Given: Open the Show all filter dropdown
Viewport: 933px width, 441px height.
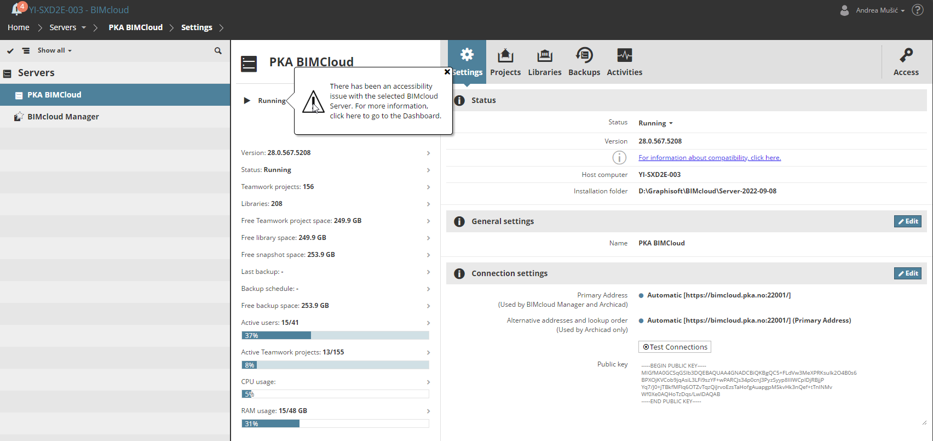Looking at the screenshot, I should coord(54,50).
